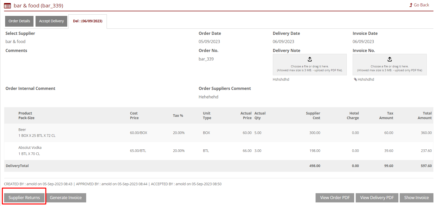Click the paperclip icon beside invoice attachment

tap(355, 79)
